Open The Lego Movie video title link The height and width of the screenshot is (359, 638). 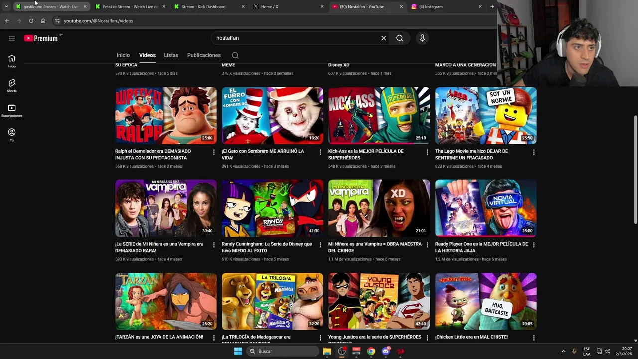(x=472, y=154)
